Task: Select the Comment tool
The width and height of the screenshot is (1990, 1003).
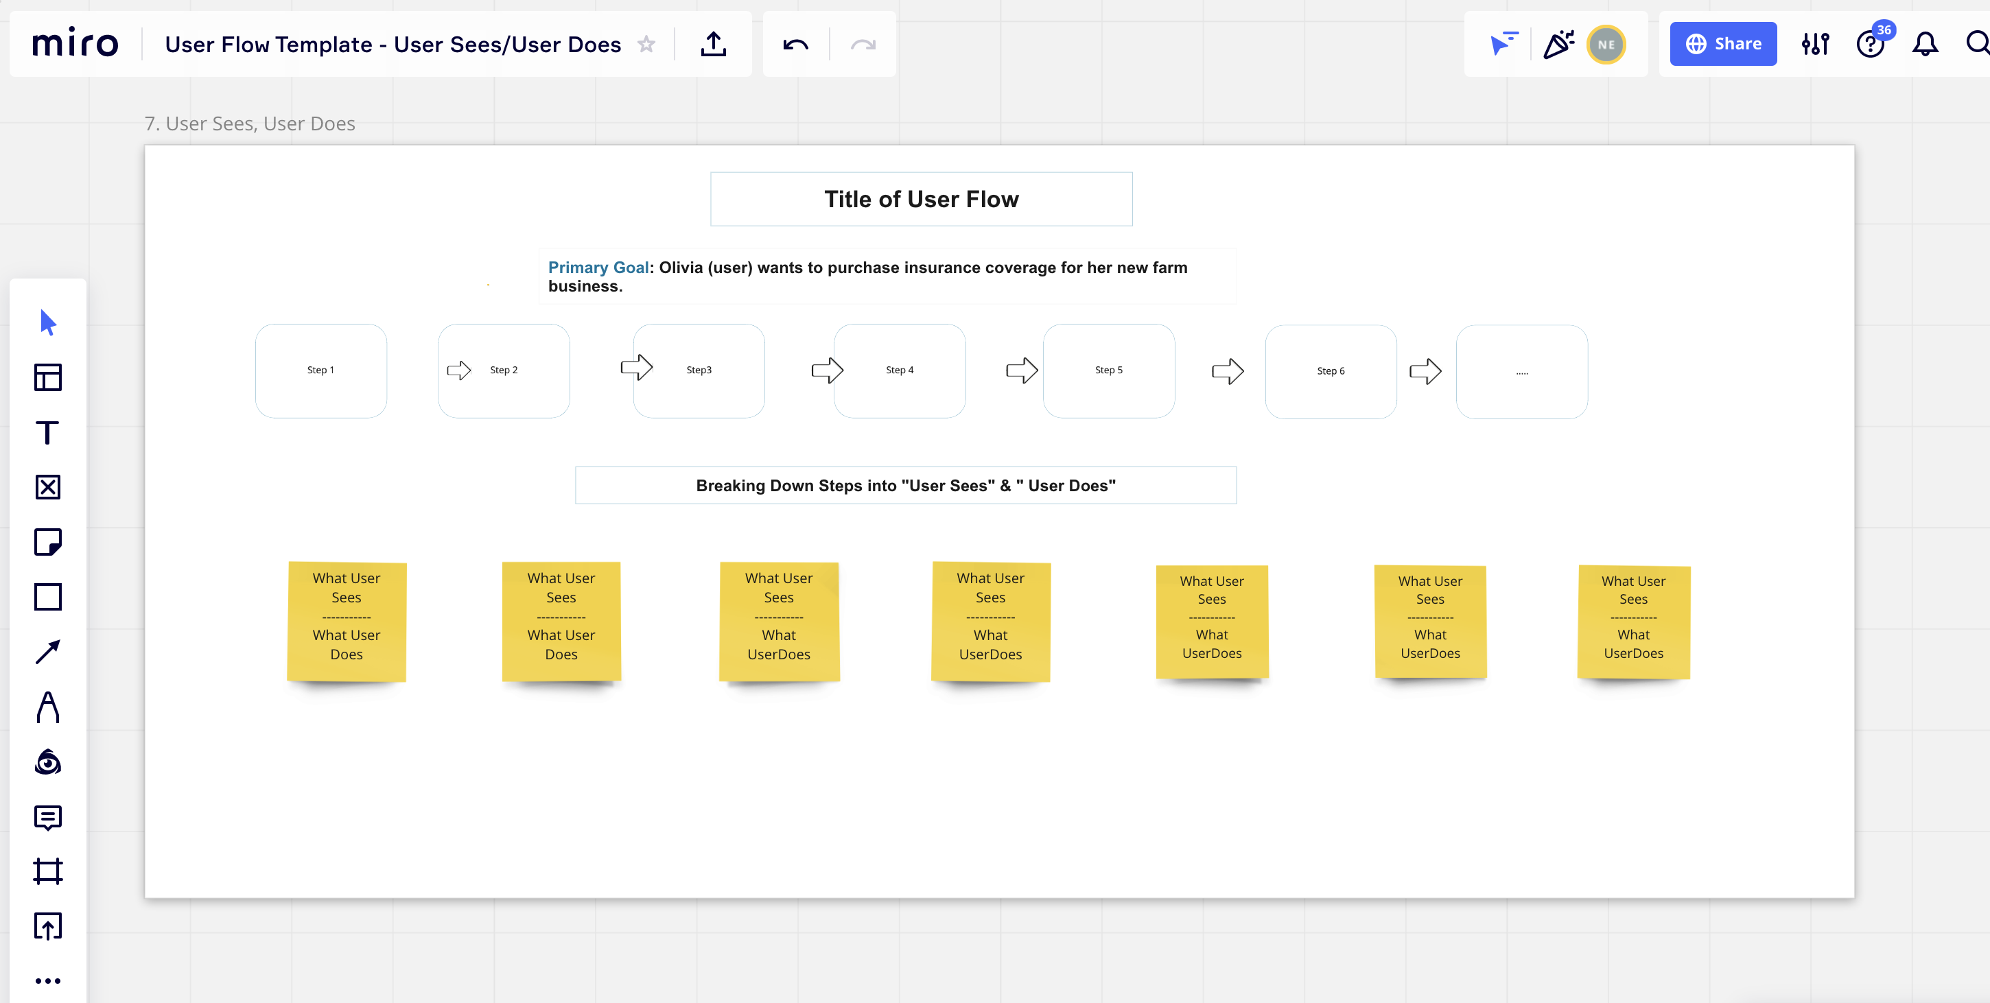Action: tap(48, 817)
